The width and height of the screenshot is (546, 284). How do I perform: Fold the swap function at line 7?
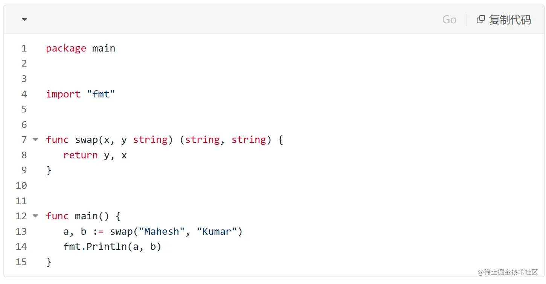[35, 140]
